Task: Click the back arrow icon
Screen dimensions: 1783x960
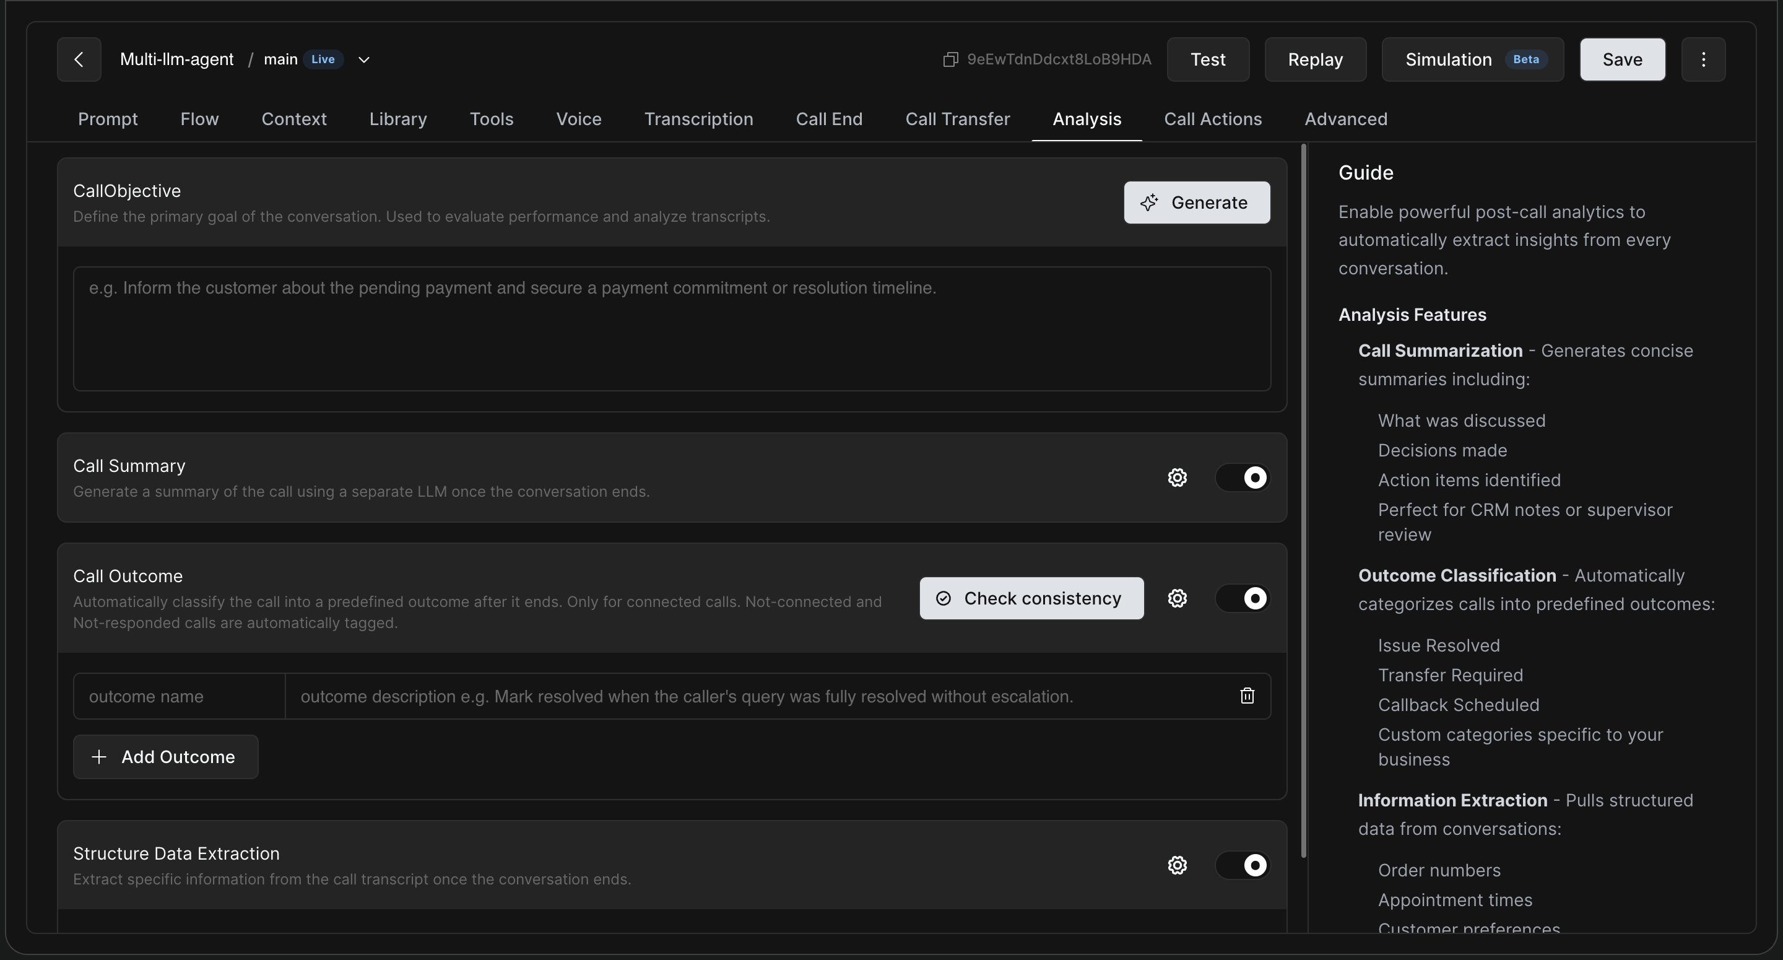Action: pos(79,59)
